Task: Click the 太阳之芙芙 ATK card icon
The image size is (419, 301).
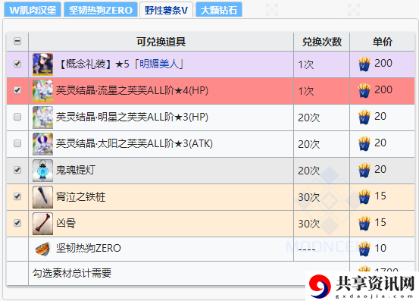Action: tap(42, 144)
